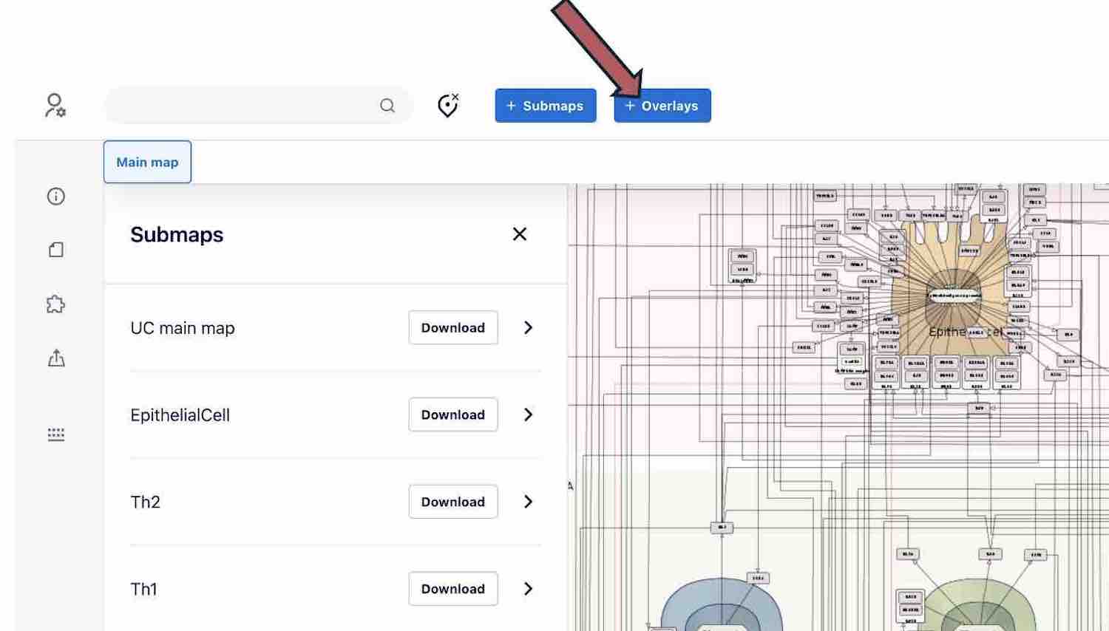
Task: Download the UC main map
Action: point(452,327)
